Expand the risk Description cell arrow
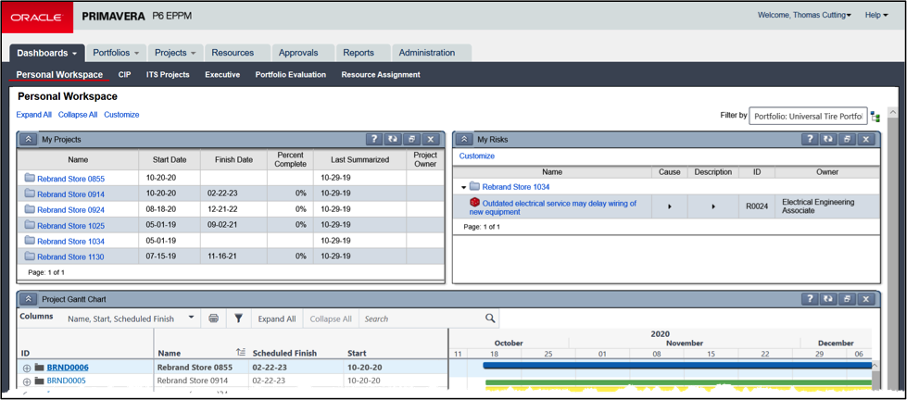 coord(713,206)
